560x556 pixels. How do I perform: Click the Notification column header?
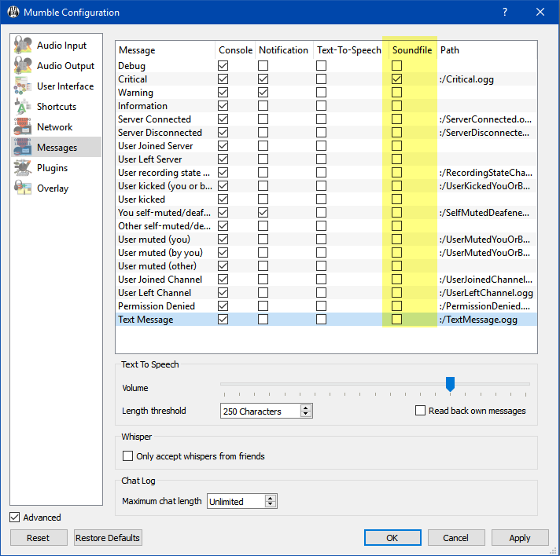[284, 50]
